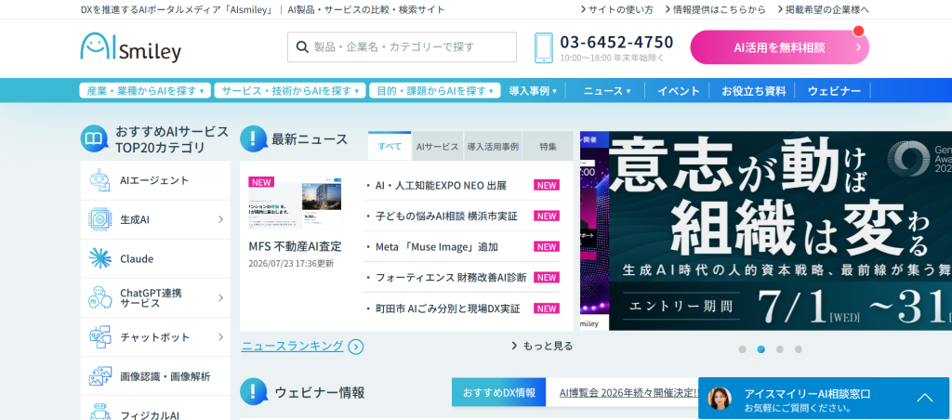Expand the アイスマイリーAI相談窓口 chat with the up arrow
Image resolution: width=952 pixels, height=420 pixels.
[925, 398]
